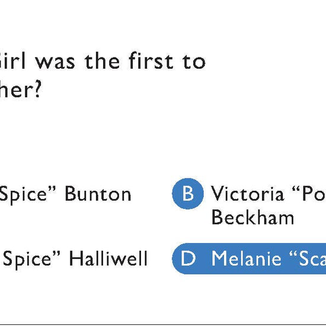Screen dimensions: 326x326
Task: Click the "Spice" text before Halliwell
Action: pyautogui.click(x=31, y=259)
